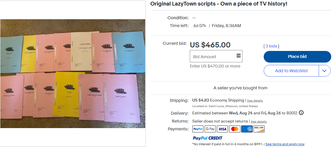Click the keypad icon in bid field
Screen dimensions: 335x147
pos(239,56)
